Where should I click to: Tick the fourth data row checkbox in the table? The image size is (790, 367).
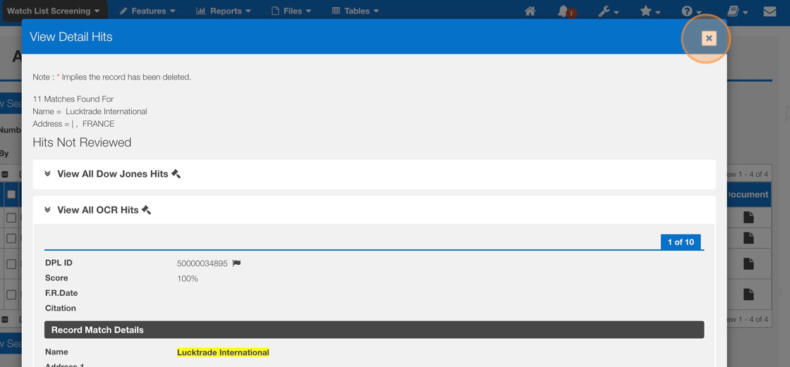click(x=11, y=295)
